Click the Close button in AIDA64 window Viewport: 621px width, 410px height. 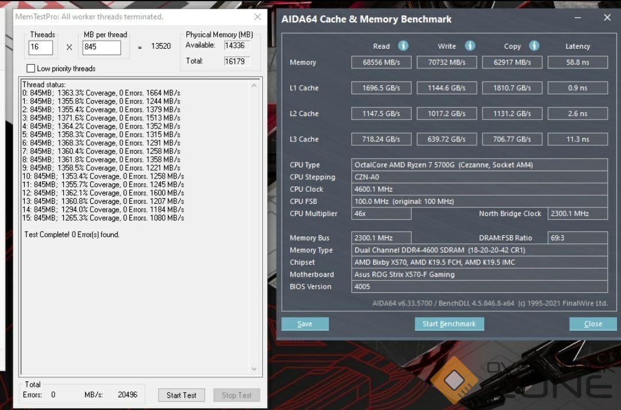tap(593, 324)
